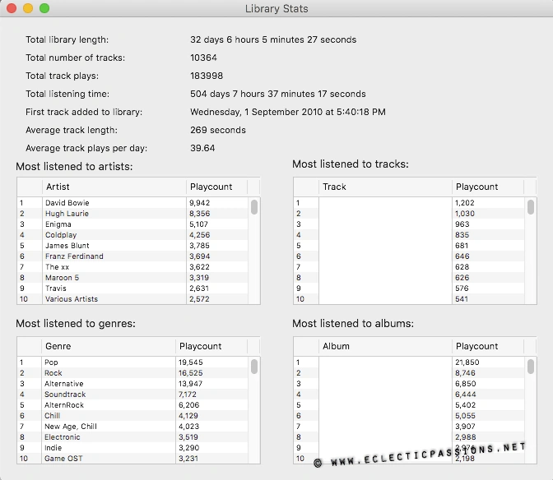
Task: Click the David Bowie playcount 9,942
Action: [x=200, y=203]
